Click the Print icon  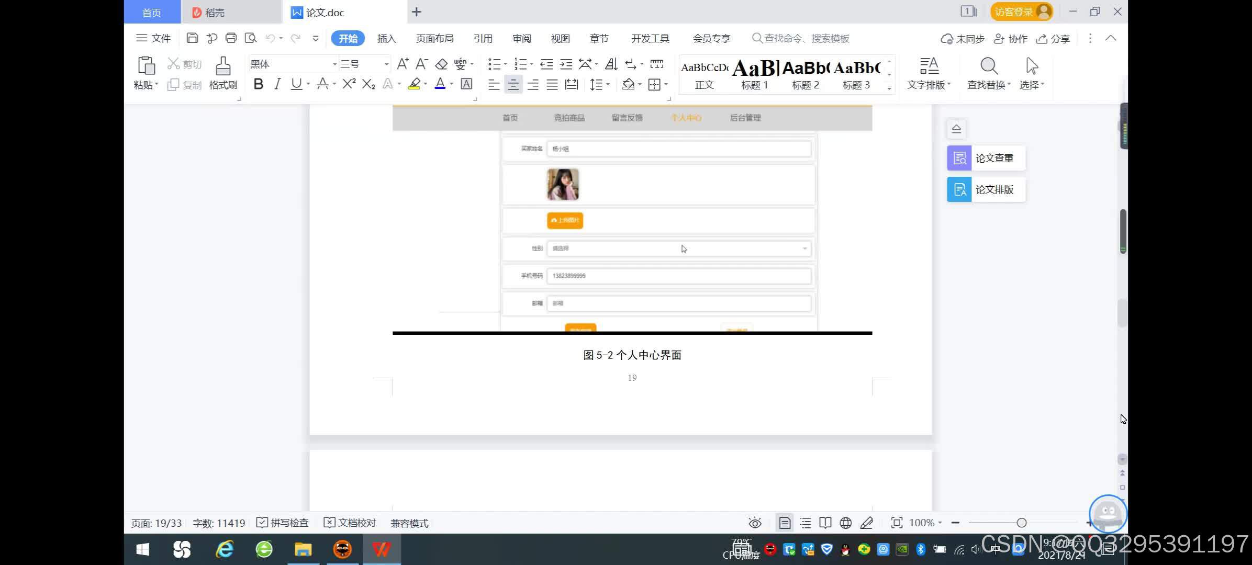coord(231,38)
